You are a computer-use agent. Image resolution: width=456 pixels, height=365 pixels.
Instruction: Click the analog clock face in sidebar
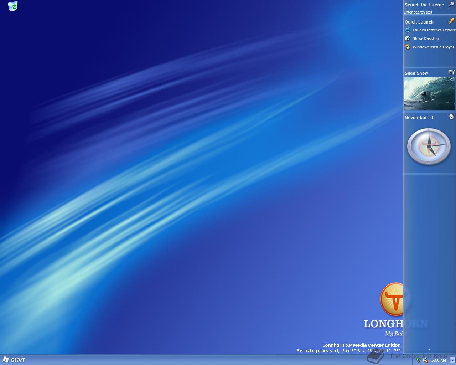coord(429,146)
